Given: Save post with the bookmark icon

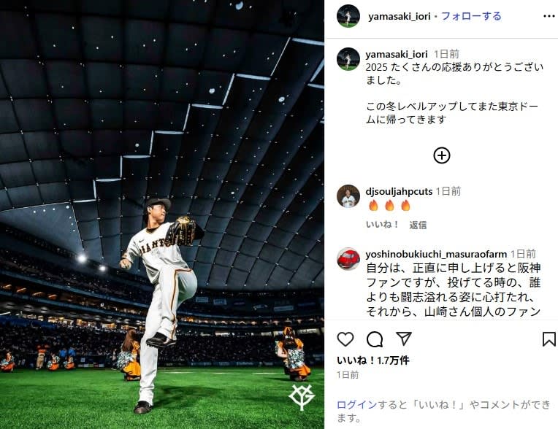Looking at the screenshot, I should click(x=549, y=339).
